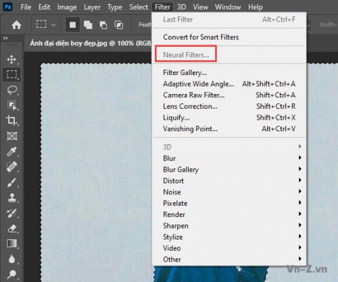Choose Add to Selection mode icon
The height and width of the screenshot is (282, 338).
[x=88, y=24]
